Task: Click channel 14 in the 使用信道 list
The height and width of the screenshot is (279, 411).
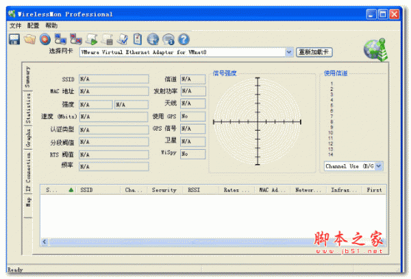Action: (331, 155)
